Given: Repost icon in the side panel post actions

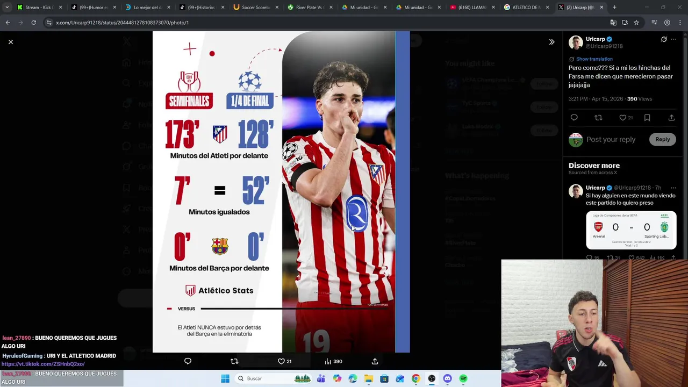Looking at the screenshot, I should (x=598, y=118).
